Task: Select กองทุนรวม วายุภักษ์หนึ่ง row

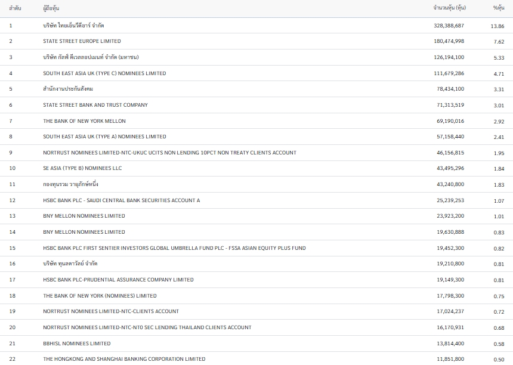Action: [256, 184]
